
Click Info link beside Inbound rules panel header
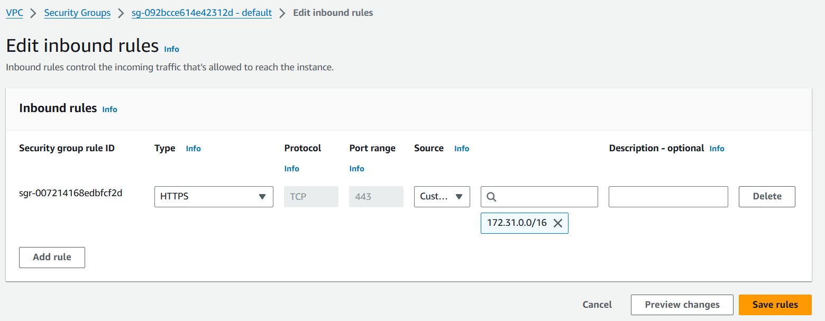109,109
